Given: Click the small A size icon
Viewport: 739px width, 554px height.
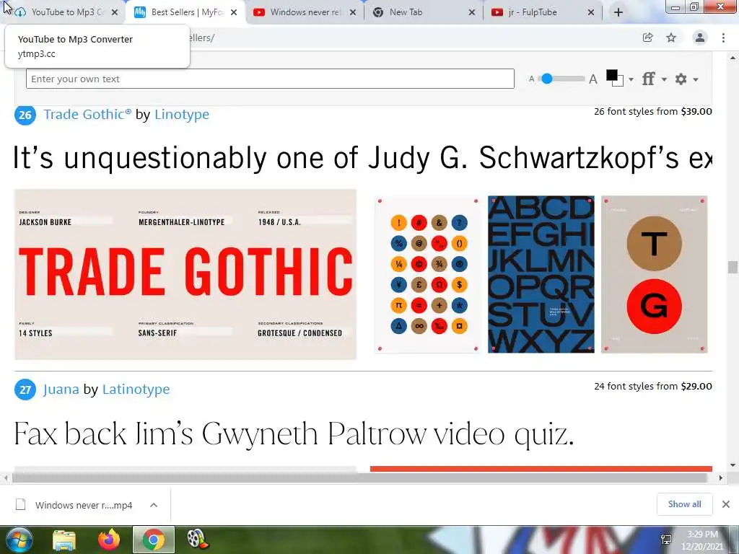Looking at the screenshot, I should [532, 79].
